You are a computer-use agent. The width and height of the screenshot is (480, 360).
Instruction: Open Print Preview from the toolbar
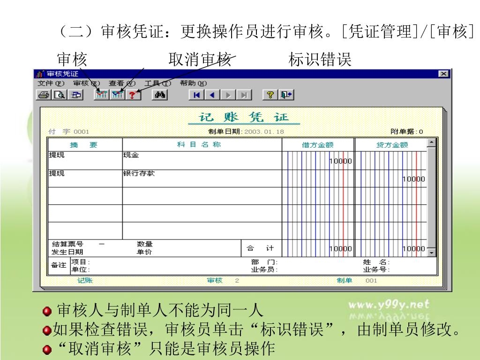60,95
